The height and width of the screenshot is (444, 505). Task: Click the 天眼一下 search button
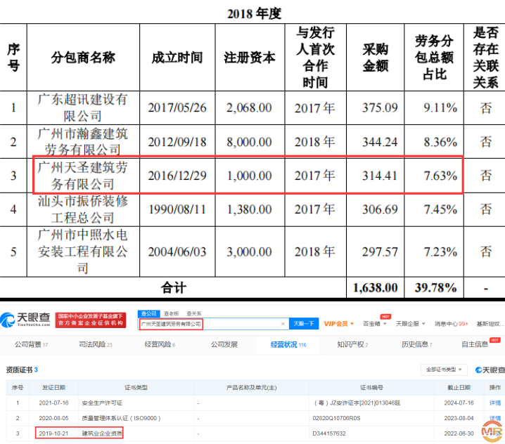tap(304, 324)
